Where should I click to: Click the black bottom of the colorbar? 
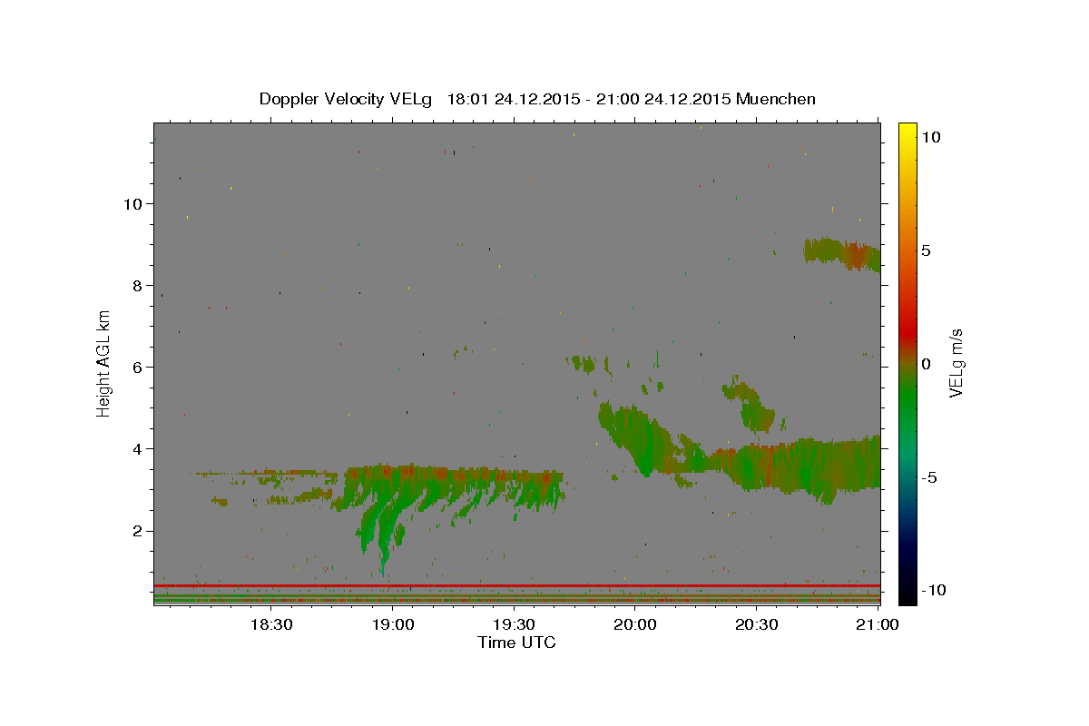point(907,594)
